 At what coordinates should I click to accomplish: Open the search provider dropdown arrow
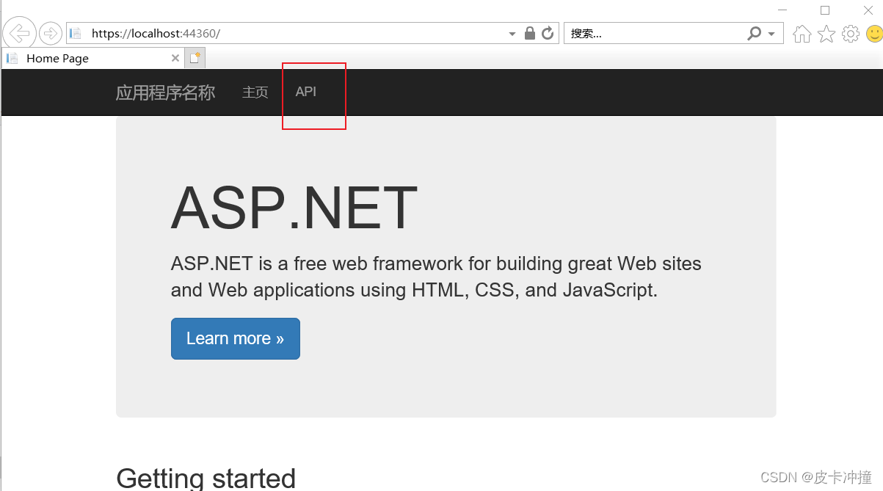[x=771, y=34]
